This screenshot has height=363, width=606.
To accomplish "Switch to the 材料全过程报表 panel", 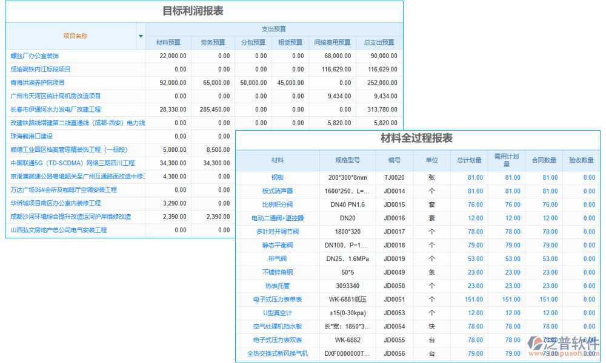I will coord(418,139).
